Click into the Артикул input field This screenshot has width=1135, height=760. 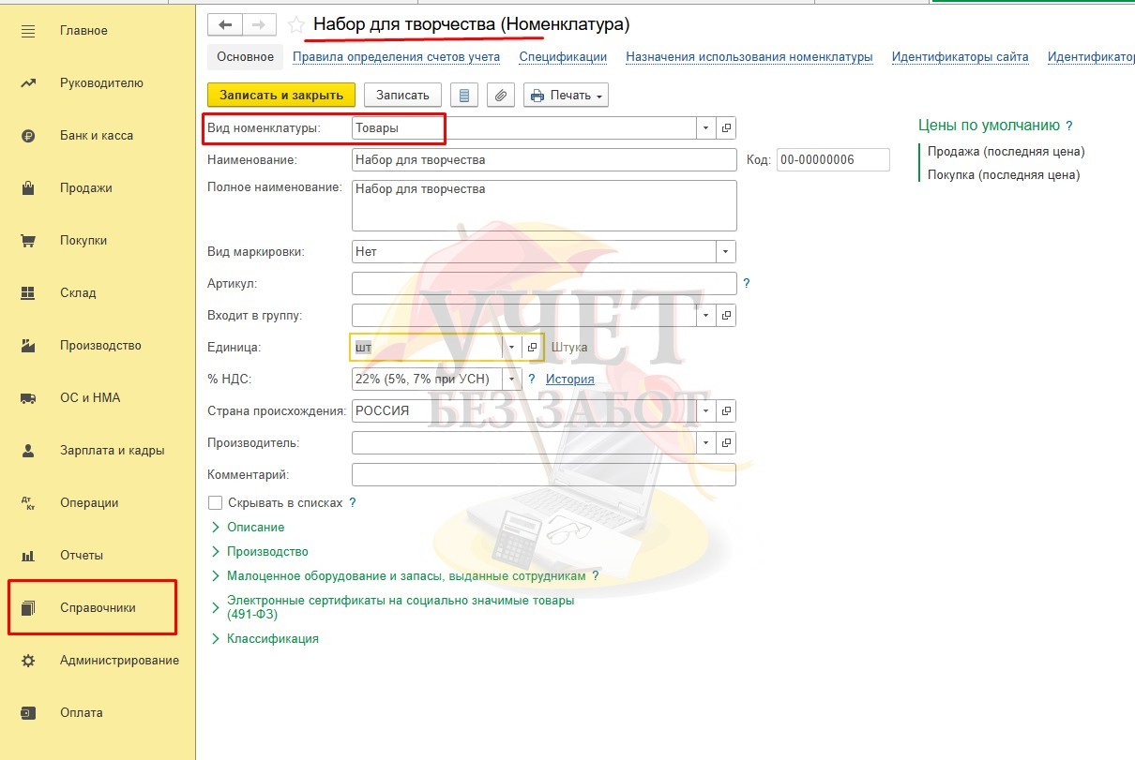pyautogui.click(x=544, y=283)
